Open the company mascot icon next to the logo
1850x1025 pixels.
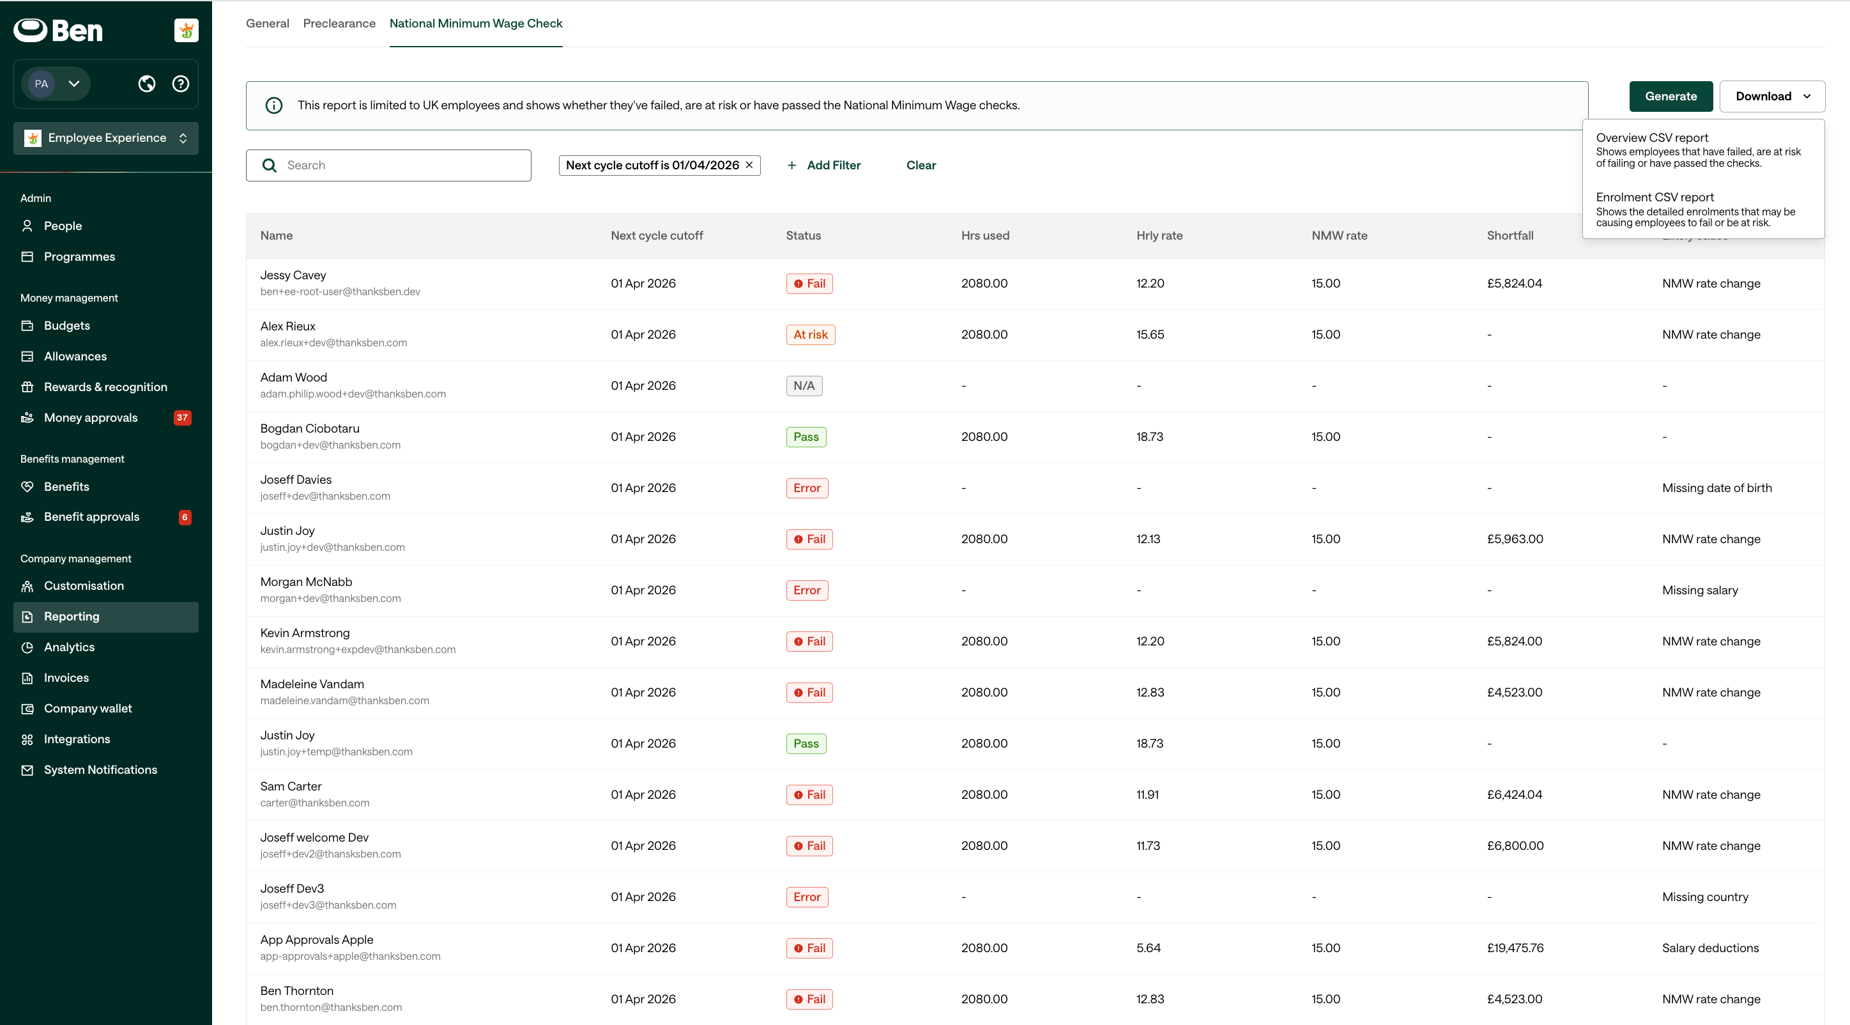click(186, 30)
